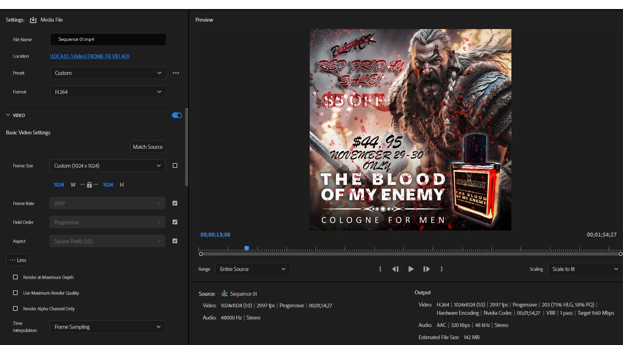The width and height of the screenshot is (623, 345).
Task: Click the right range handle of the timeline
Action: click(x=621, y=254)
